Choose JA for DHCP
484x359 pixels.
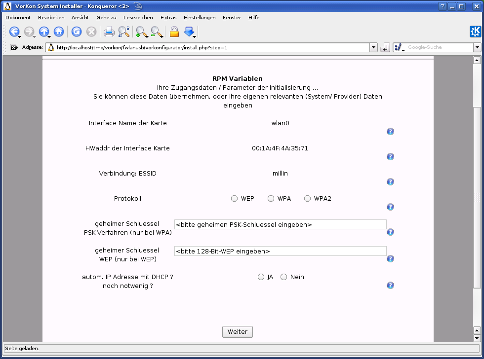click(261, 277)
